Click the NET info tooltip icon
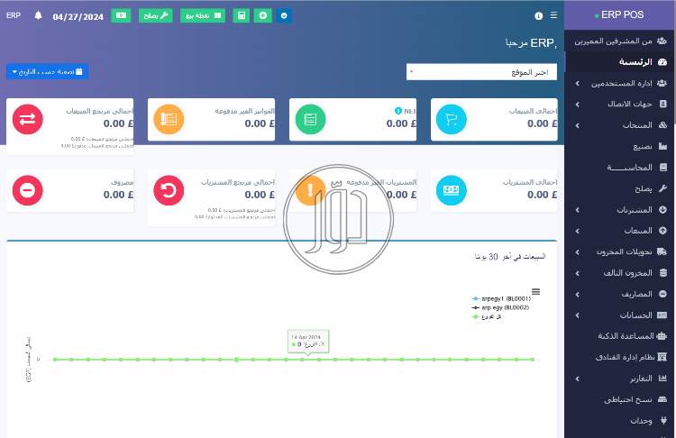Image resolution: width=676 pixels, height=438 pixels. [398, 111]
